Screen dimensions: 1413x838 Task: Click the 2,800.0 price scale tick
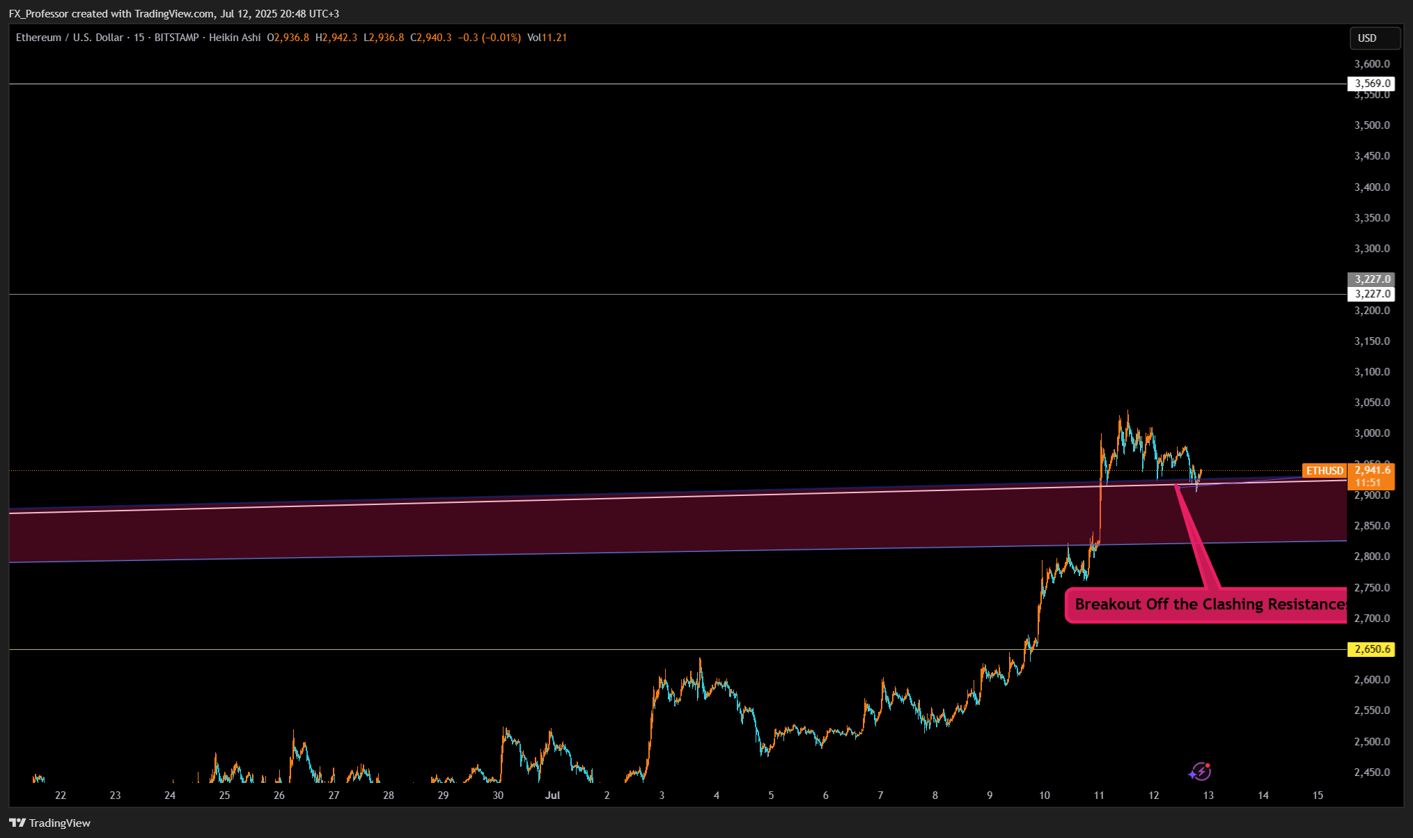(x=1372, y=557)
